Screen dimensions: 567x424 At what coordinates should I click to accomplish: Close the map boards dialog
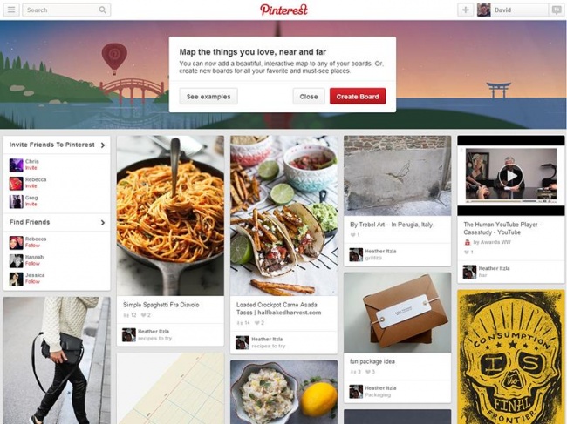[309, 97]
